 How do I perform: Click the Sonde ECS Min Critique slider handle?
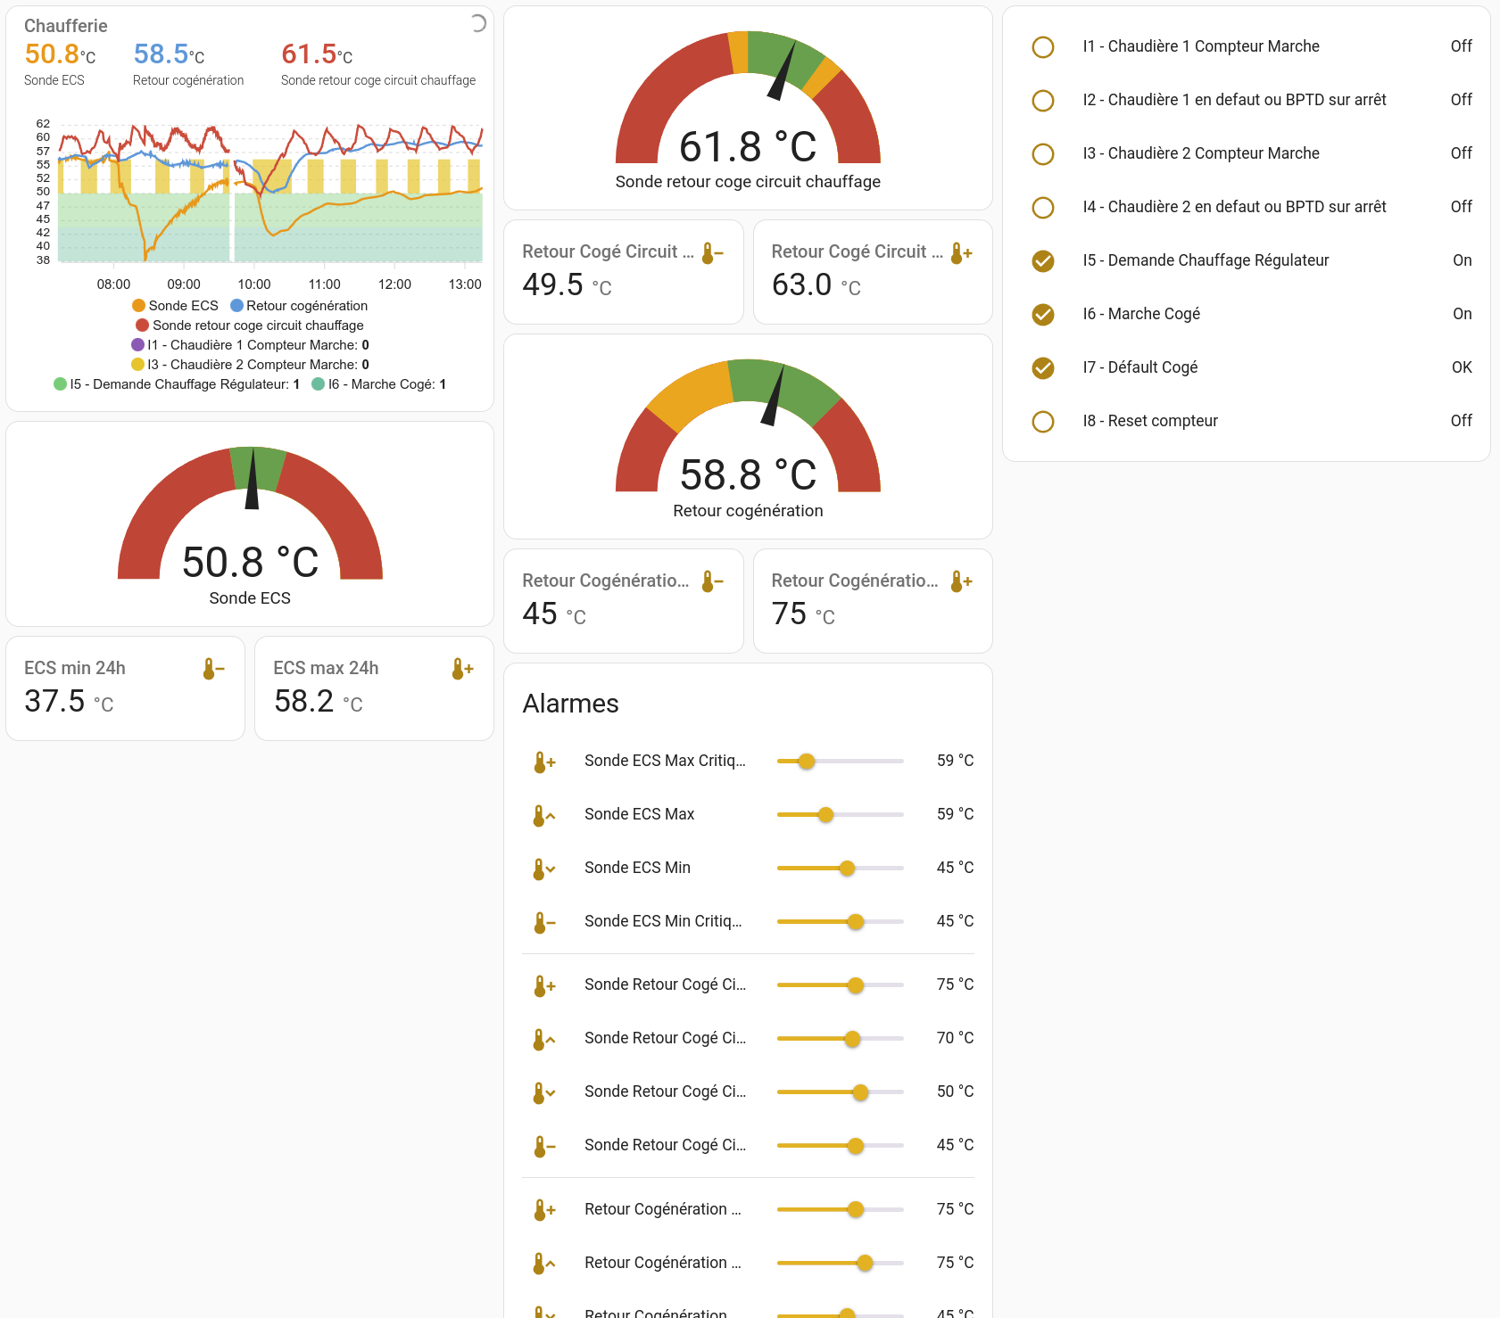(x=855, y=922)
